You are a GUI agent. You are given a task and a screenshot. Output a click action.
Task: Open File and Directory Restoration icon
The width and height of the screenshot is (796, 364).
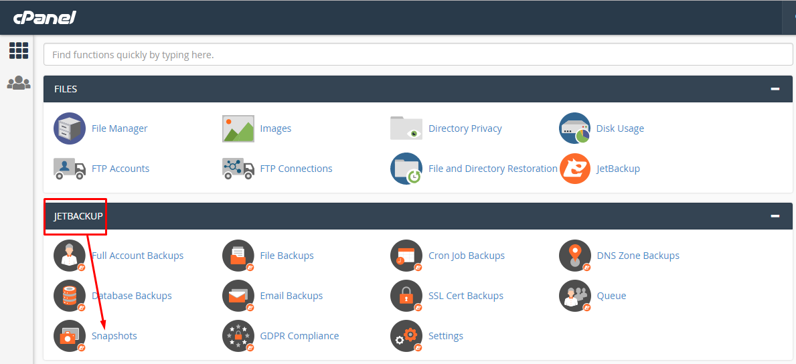[406, 169]
